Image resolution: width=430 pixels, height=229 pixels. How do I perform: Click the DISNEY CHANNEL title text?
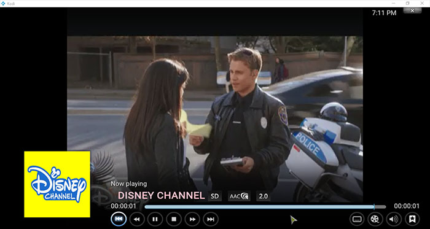161,196
